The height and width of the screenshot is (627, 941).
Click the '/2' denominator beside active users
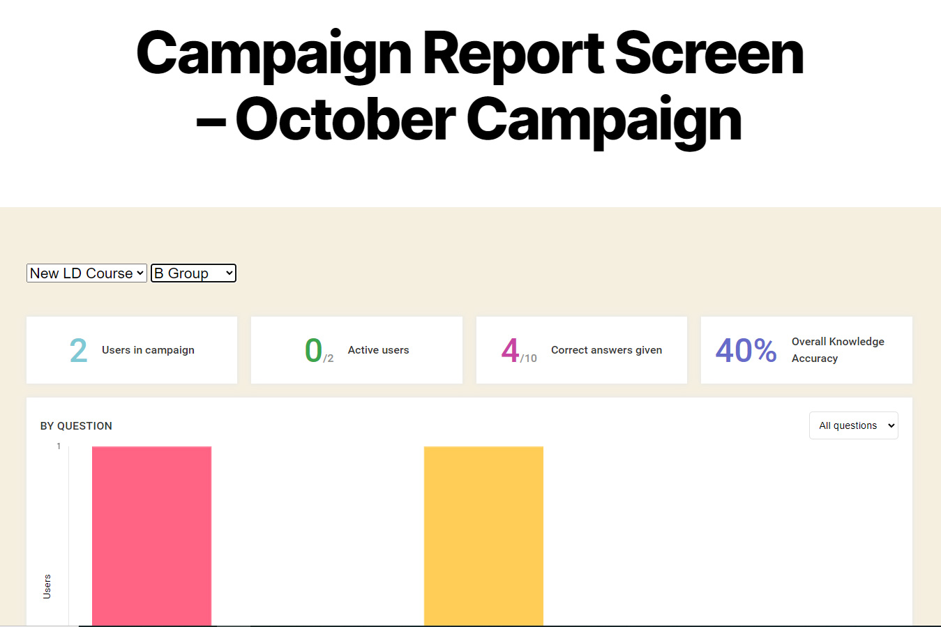[329, 358]
